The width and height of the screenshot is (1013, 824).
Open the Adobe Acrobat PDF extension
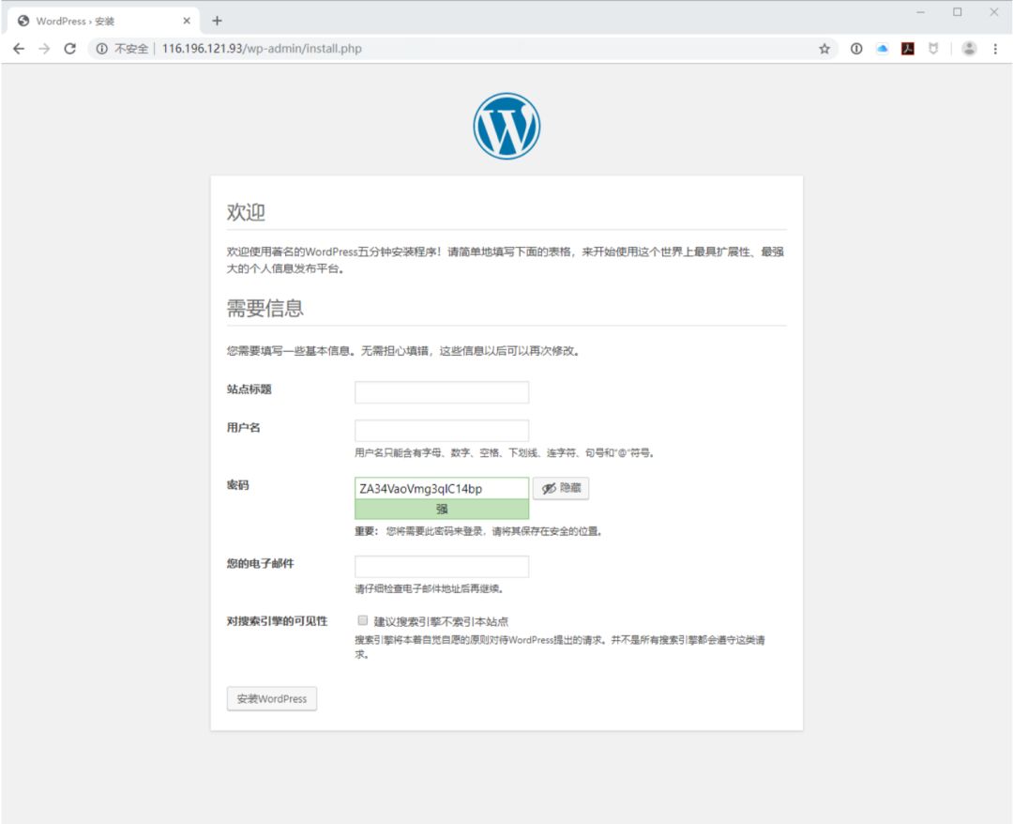pyautogui.click(x=908, y=49)
